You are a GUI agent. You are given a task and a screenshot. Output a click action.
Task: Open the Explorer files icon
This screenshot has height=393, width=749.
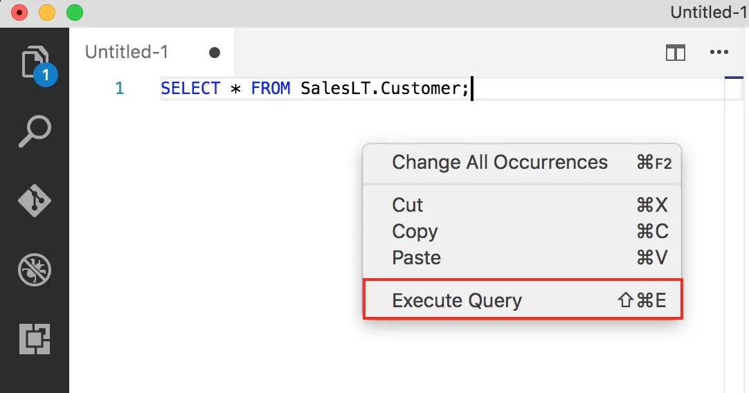pos(35,62)
